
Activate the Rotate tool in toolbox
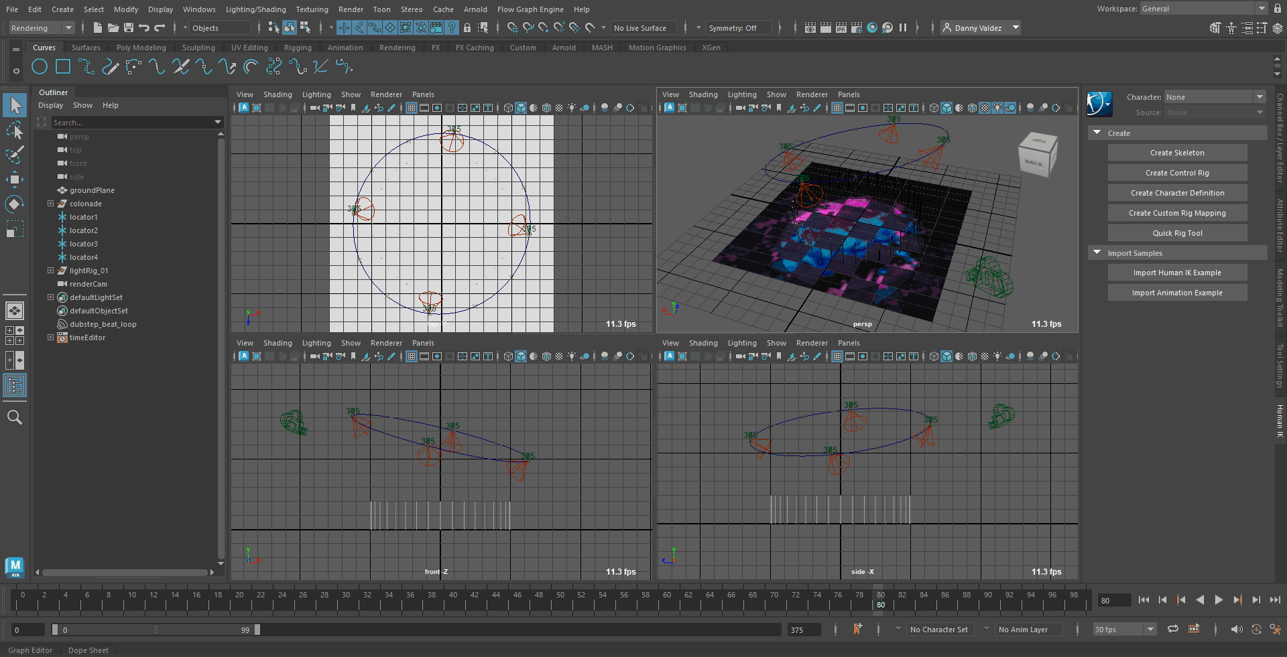click(x=15, y=204)
